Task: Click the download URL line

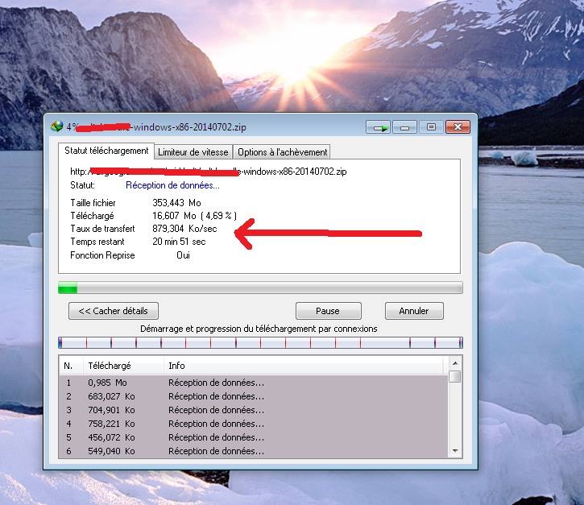Action: [208, 172]
